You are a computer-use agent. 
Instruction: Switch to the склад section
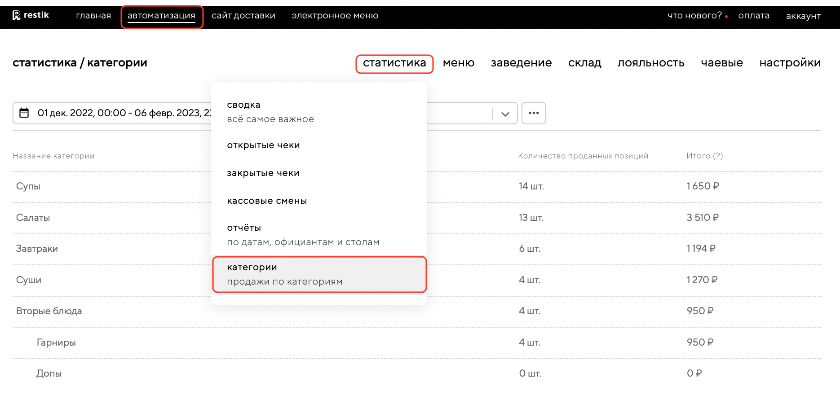[x=584, y=63]
